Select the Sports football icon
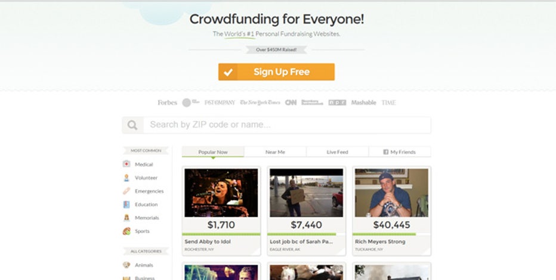Screen dimensions: 556x280 coord(126,231)
